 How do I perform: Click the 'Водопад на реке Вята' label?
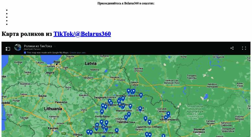[x=118, y=105]
